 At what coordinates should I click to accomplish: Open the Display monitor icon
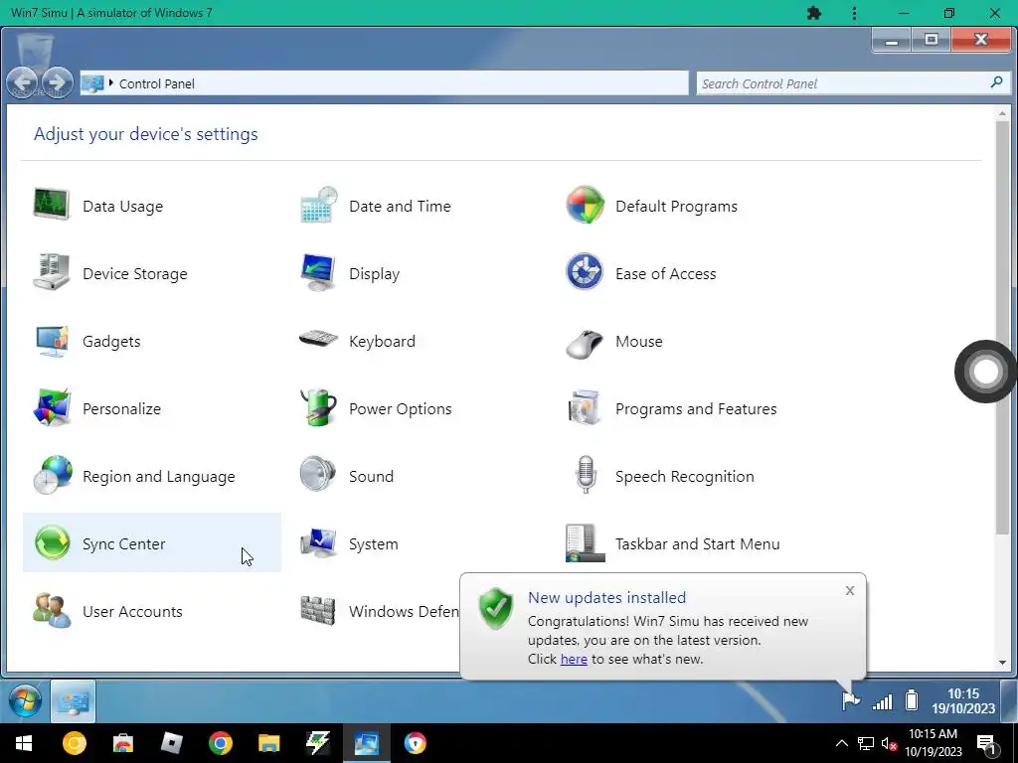tap(318, 272)
